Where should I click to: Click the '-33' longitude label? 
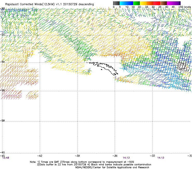[x=153, y=156]
